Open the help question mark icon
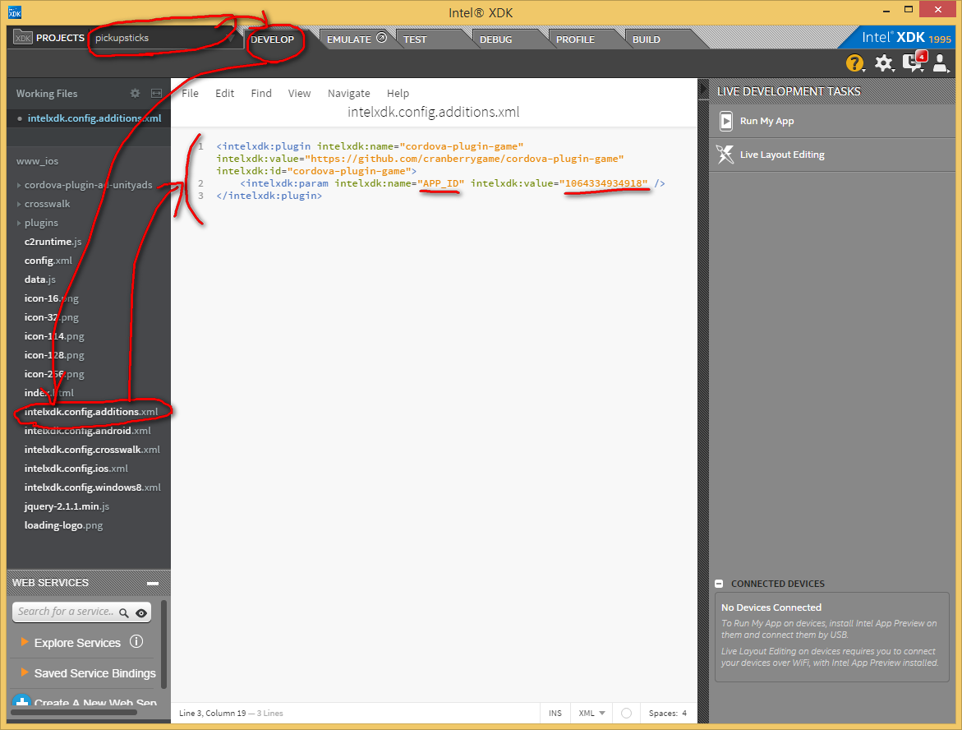This screenshot has width=962, height=730. point(854,62)
